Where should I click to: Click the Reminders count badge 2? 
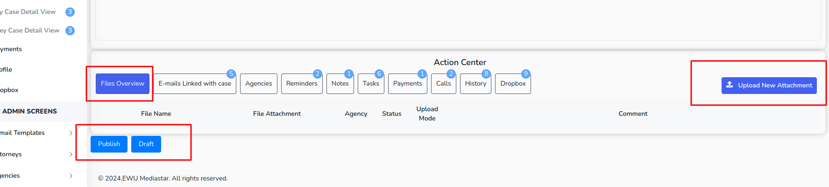[x=318, y=73]
